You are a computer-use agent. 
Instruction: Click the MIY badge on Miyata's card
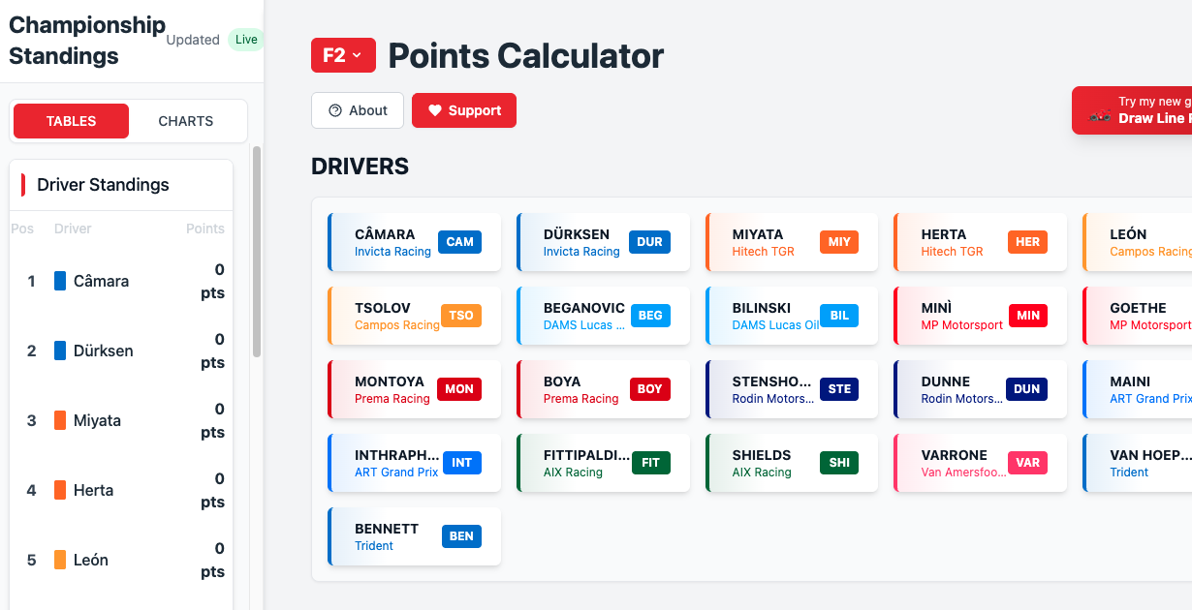838,241
